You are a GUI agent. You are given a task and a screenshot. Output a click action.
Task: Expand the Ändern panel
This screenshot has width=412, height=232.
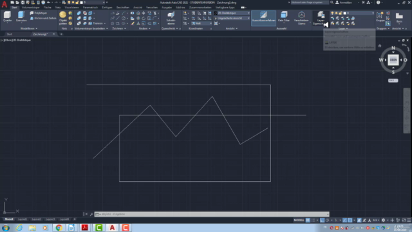point(144,28)
